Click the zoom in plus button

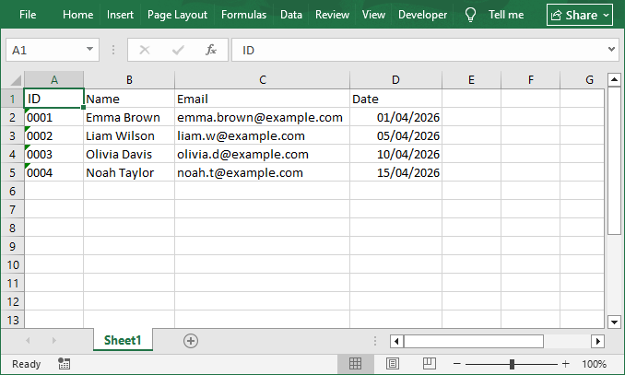click(x=565, y=363)
